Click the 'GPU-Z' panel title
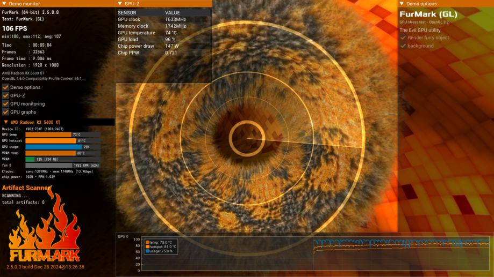494x277 pixels. pyautogui.click(x=132, y=4)
